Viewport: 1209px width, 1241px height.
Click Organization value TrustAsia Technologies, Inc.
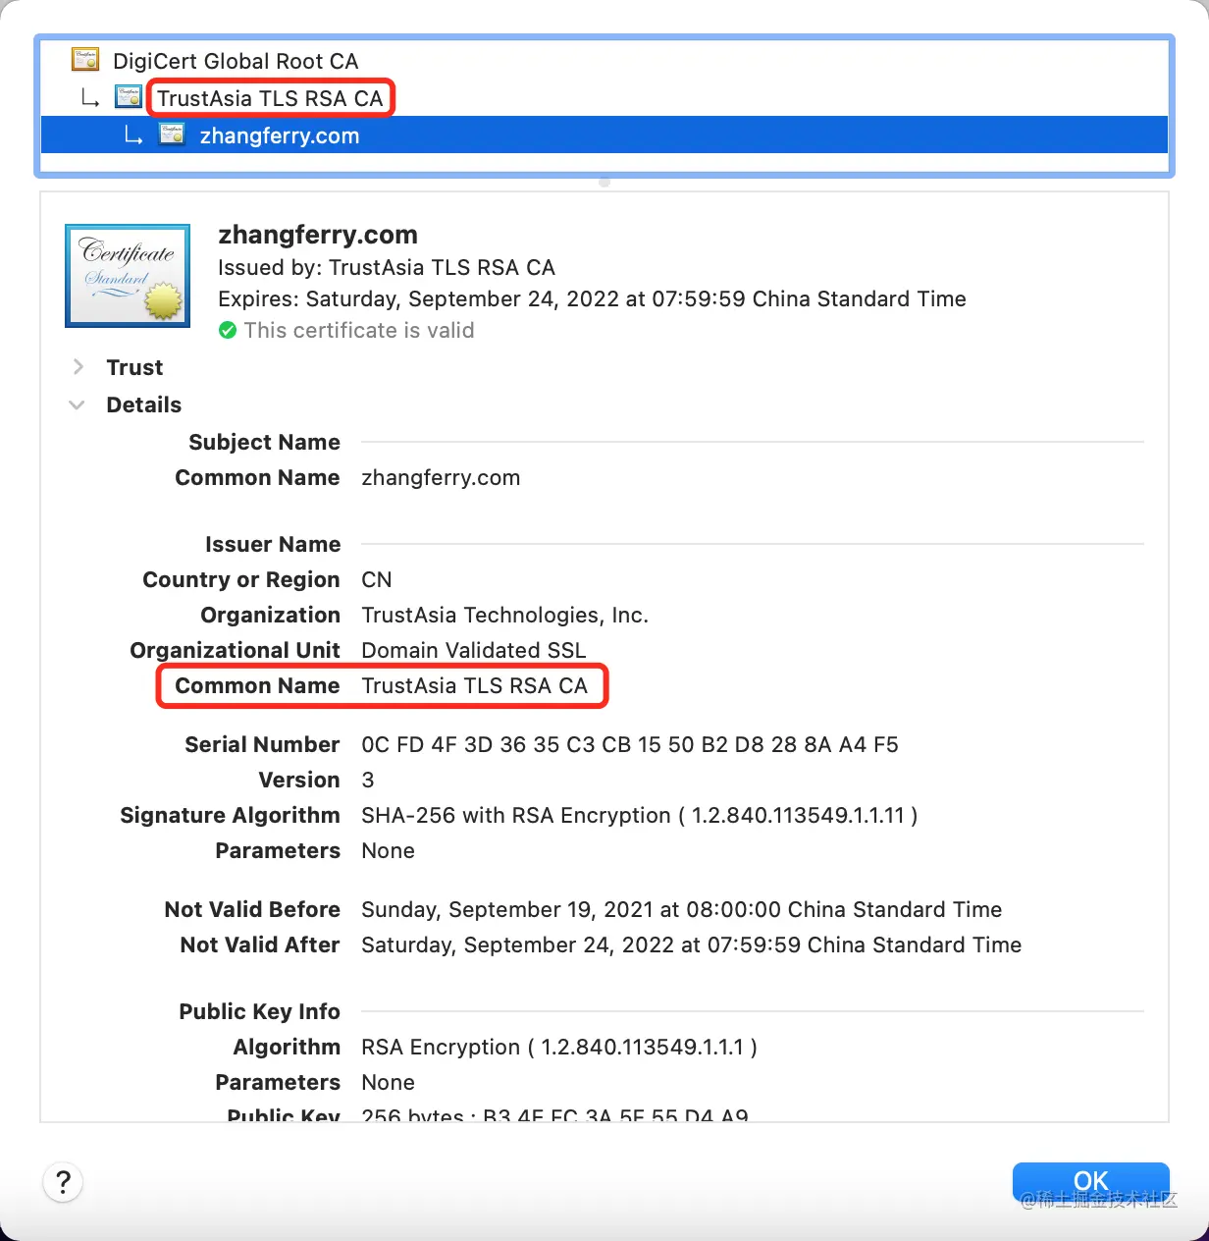tap(504, 615)
